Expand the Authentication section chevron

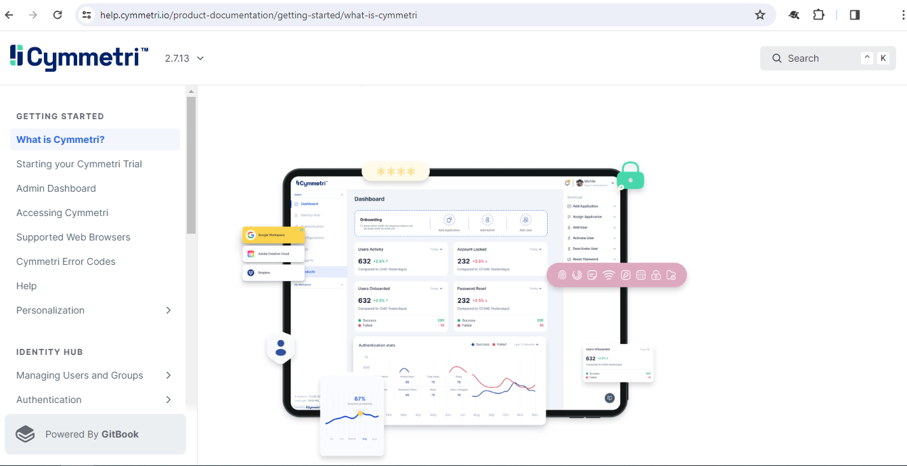pyautogui.click(x=169, y=400)
